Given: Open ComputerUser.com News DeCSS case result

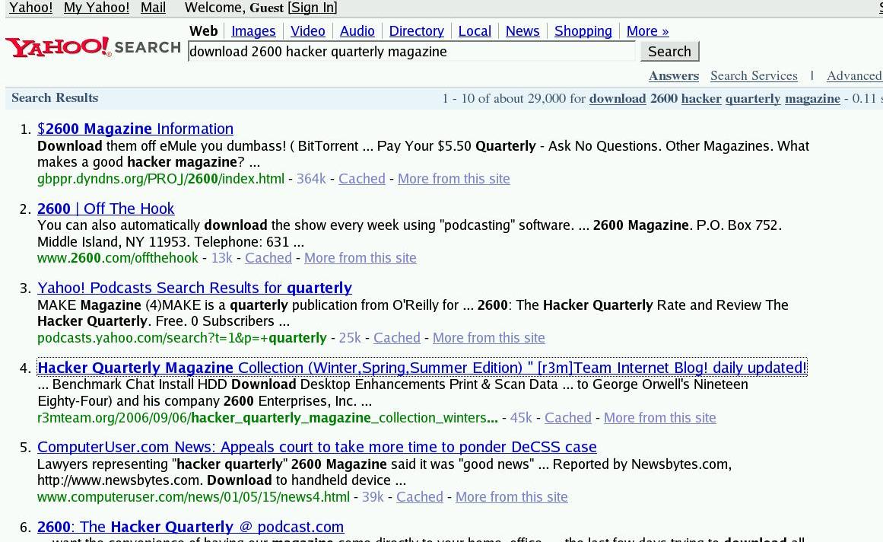Looking at the screenshot, I should 317,448.
